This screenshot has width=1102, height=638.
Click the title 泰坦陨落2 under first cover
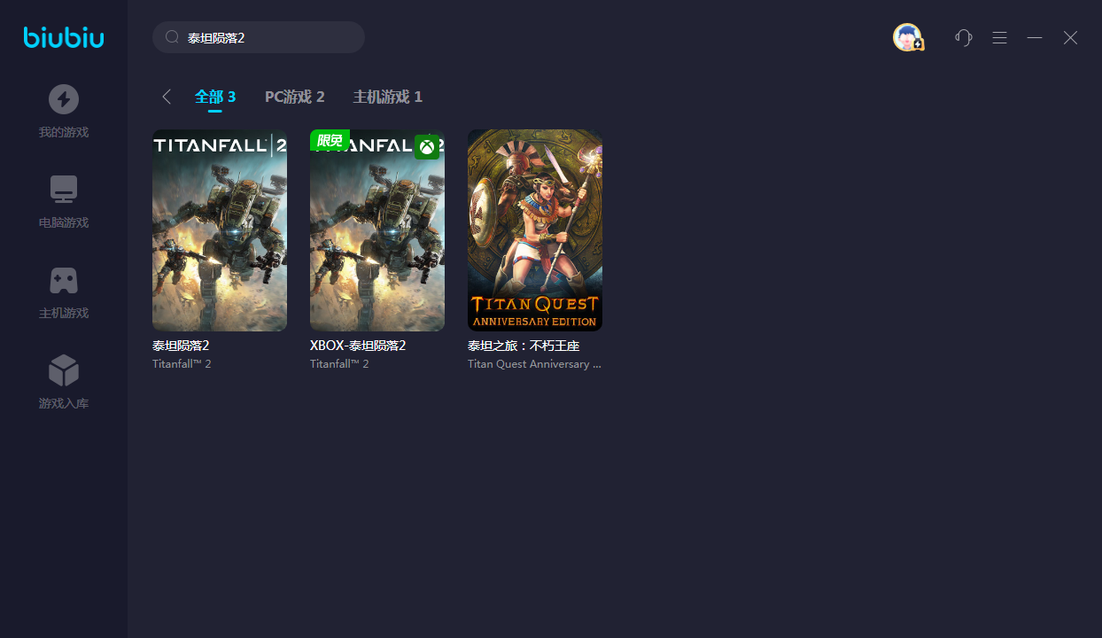[x=181, y=346]
